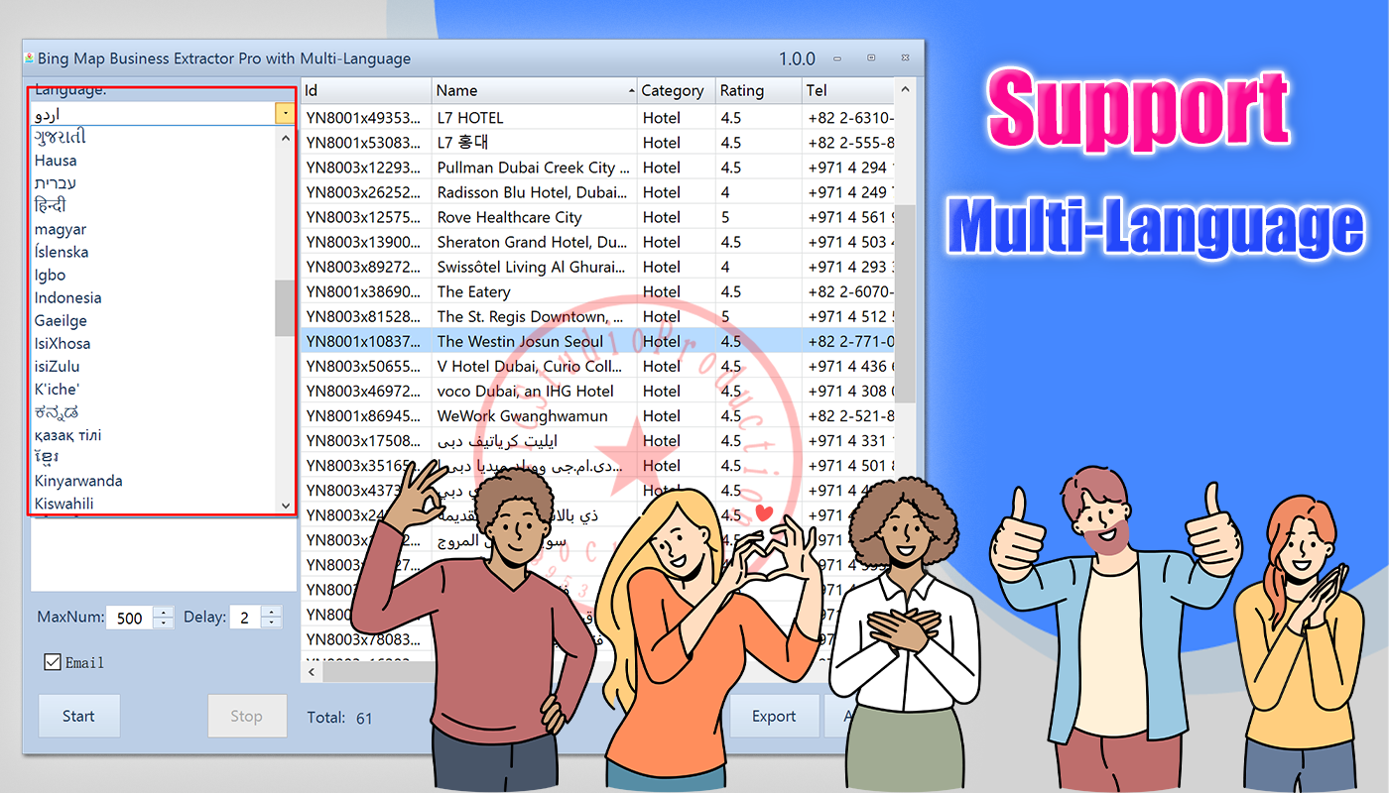Focus the Delay input field
The width and height of the screenshot is (1389, 793).
click(245, 618)
